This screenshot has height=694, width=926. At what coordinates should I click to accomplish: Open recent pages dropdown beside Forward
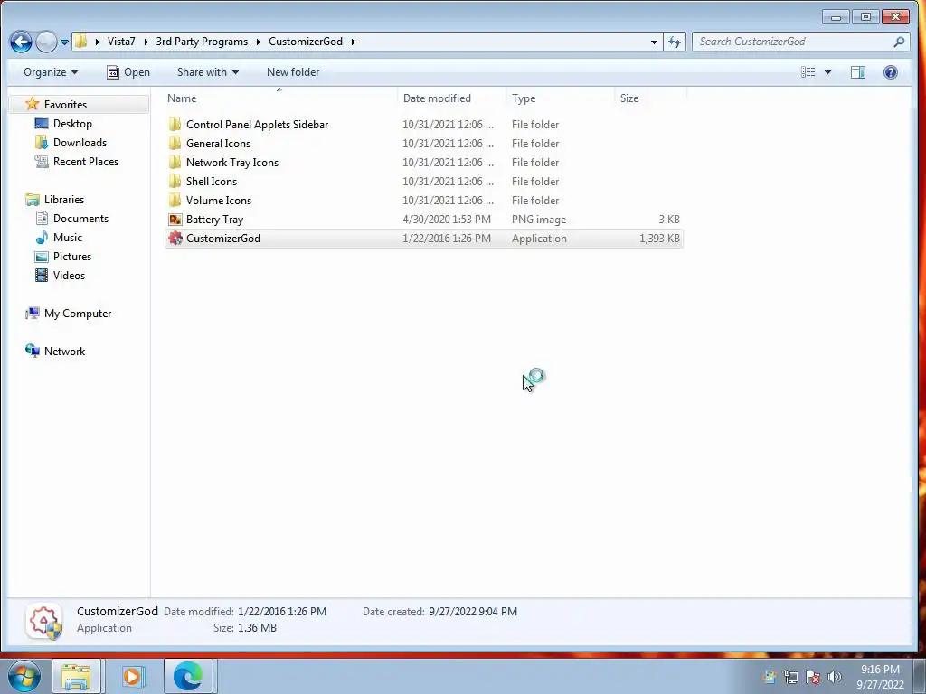[64, 42]
